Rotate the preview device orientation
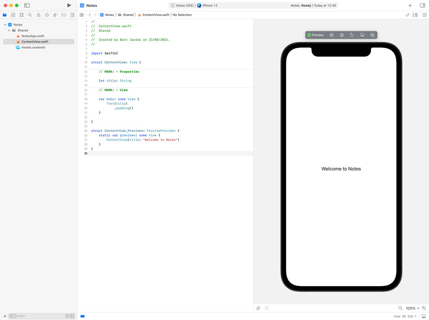 click(352, 35)
